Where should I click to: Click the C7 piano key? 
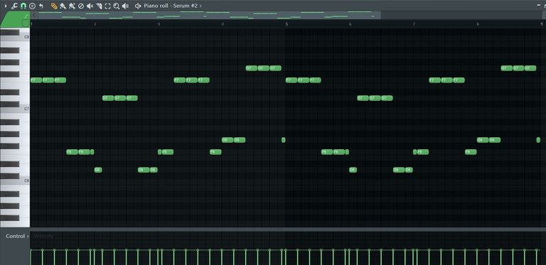[15, 109]
